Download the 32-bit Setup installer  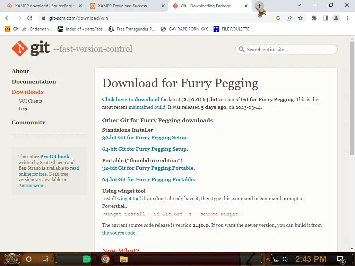click(144, 138)
